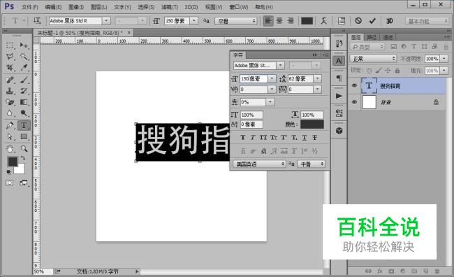Open the 3D panel cube icon in dock
The width and height of the screenshot is (454, 277).
click(x=339, y=131)
